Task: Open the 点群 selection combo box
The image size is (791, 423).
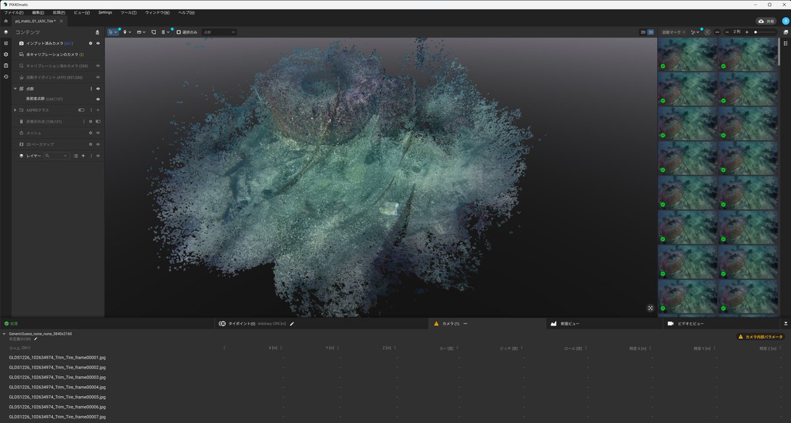Action: click(x=219, y=32)
